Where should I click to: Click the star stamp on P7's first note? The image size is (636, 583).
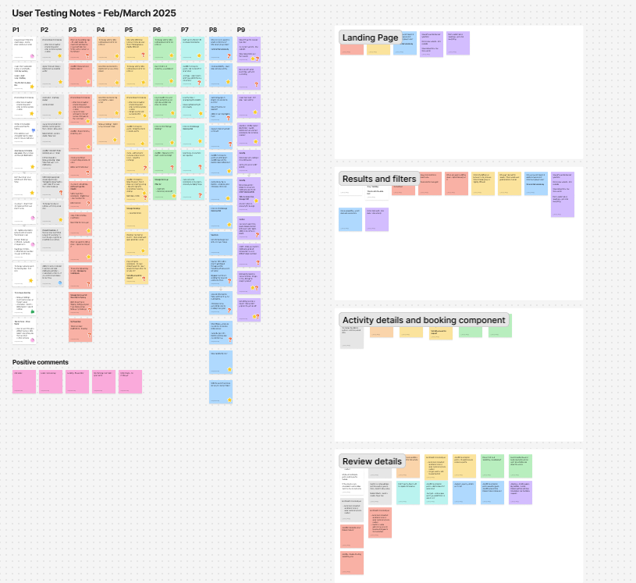pyautogui.click(x=199, y=56)
